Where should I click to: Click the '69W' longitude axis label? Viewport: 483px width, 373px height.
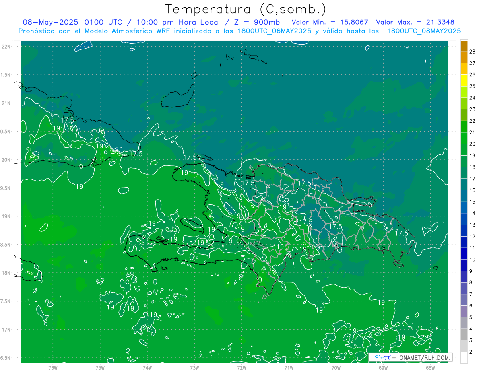point(383,367)
